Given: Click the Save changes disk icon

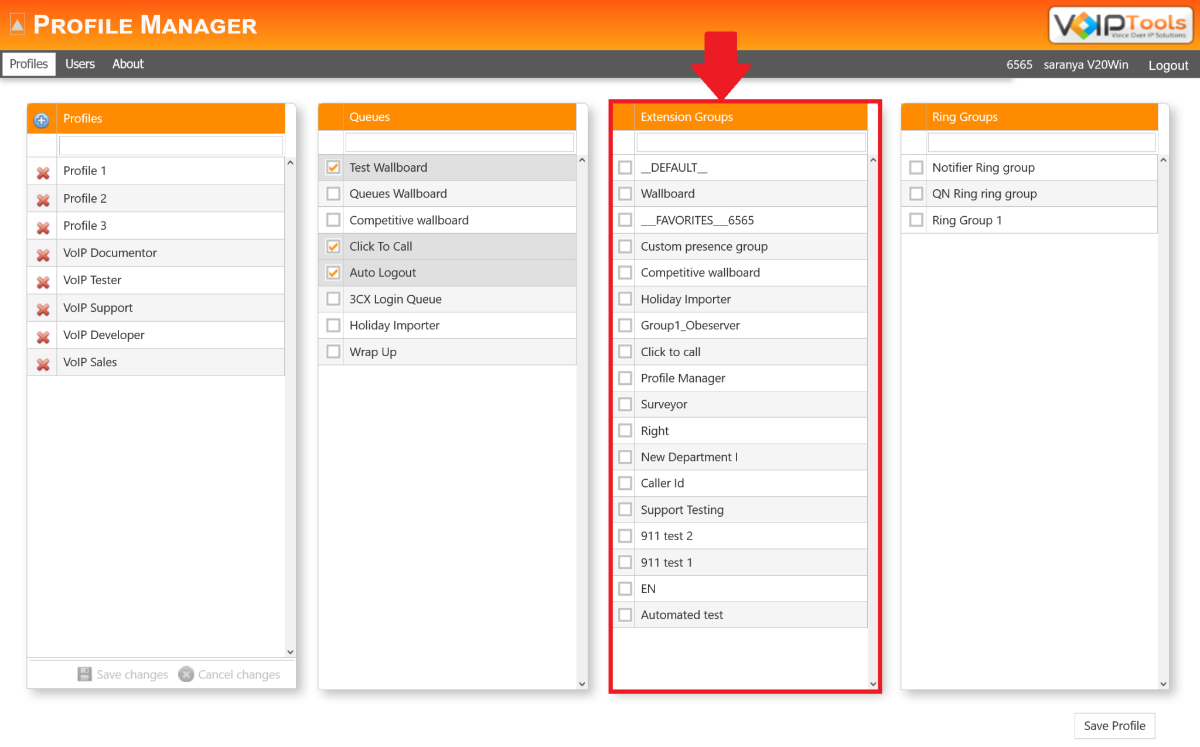Looking at the screenshot, I should 85,674.
